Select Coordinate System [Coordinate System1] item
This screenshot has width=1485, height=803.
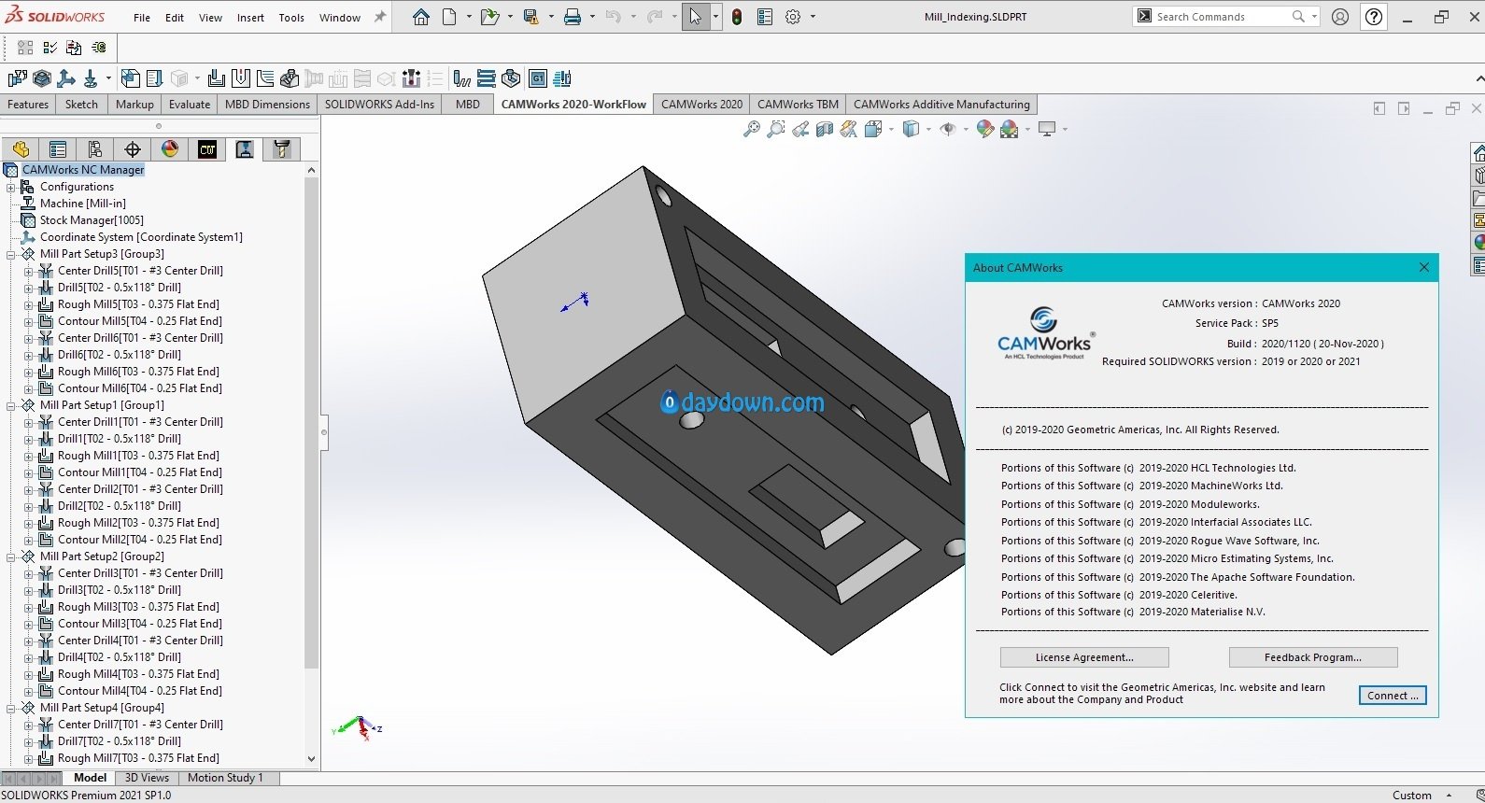tap(141, 237)
